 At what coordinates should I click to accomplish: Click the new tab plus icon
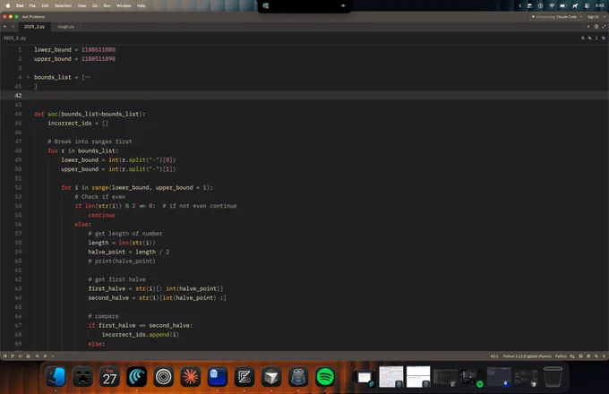[x=588, y=27]
